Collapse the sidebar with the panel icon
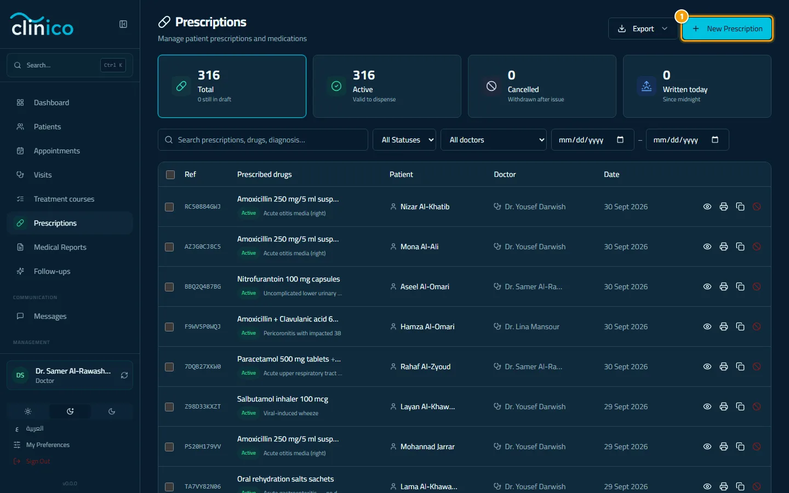 point(123,24)
